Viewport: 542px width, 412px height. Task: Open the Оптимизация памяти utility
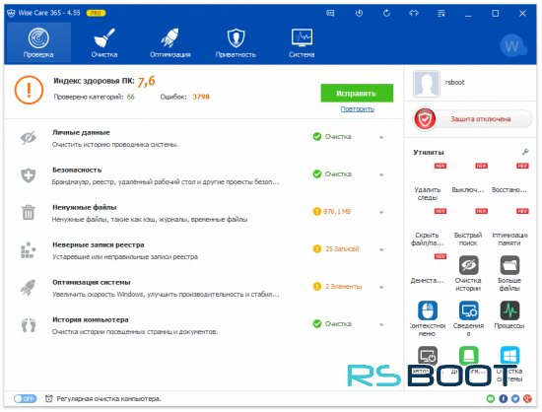tap(509, 228)
